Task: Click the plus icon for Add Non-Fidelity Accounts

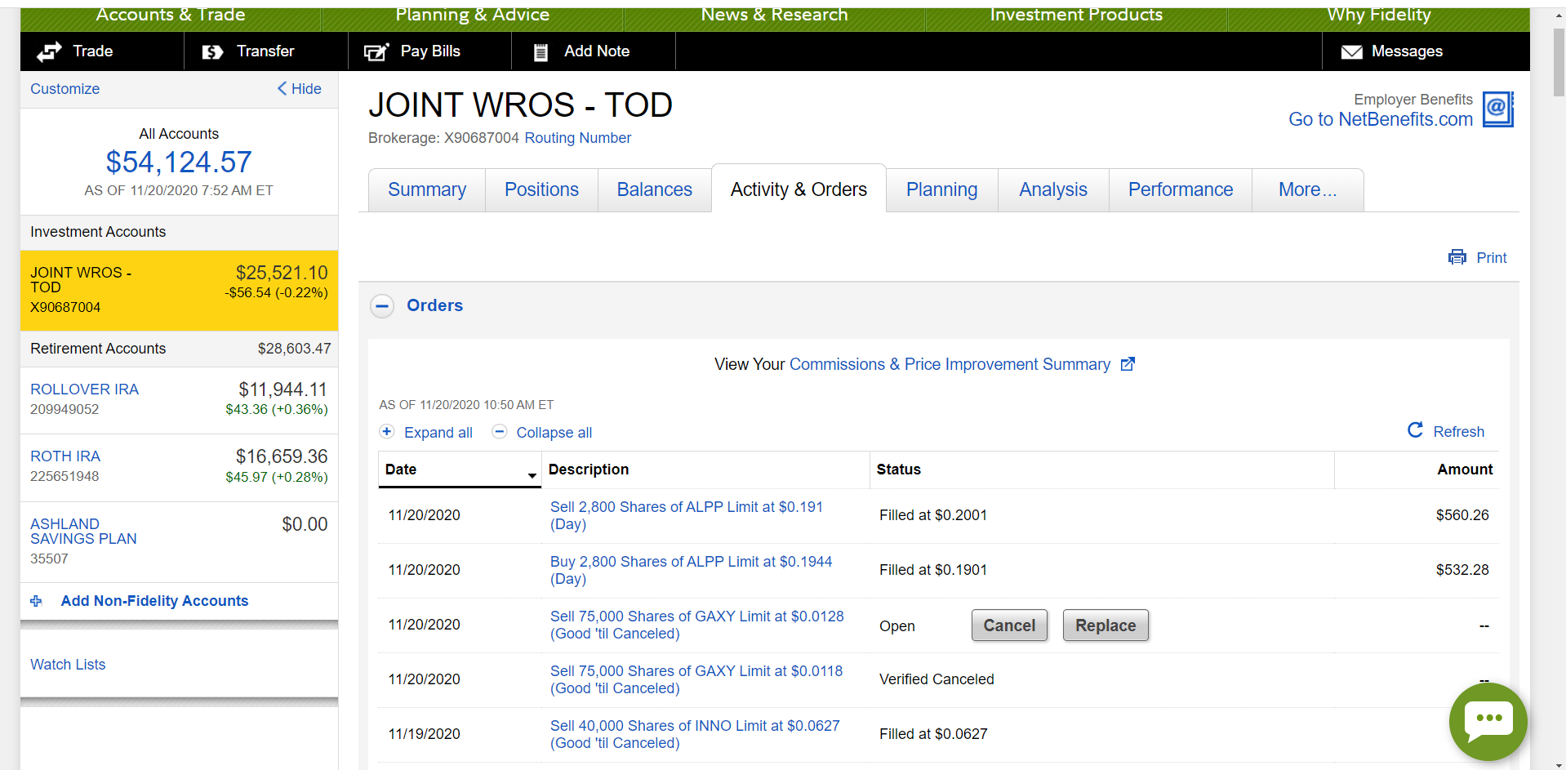Action: pyautogui.click(x=36, y=601)
